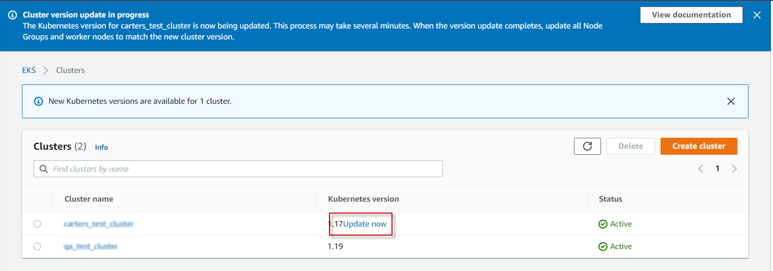Viewport: 773px width, 271px height.
Task: Click the search magnifier icon
Action: coord(43,169)
